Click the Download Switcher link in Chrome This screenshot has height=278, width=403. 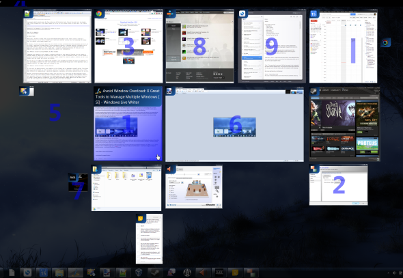point(128,23)
